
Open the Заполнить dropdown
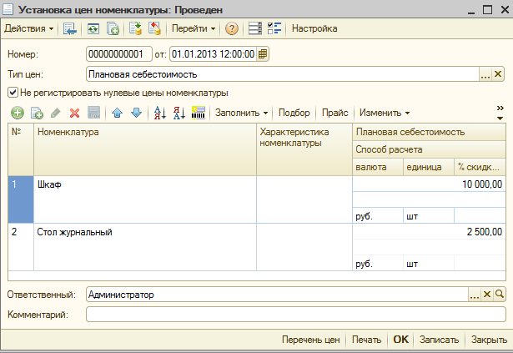(241, 113)
